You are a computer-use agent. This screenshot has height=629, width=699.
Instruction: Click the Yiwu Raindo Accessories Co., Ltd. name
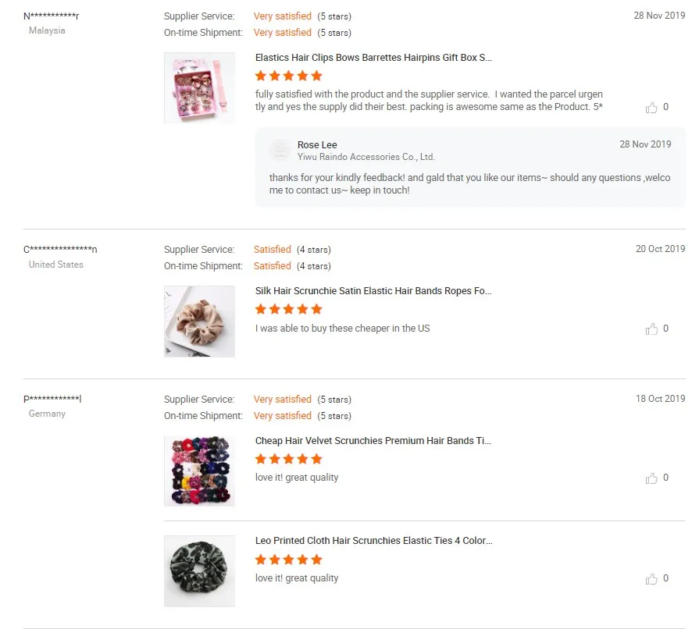(366, 157)
